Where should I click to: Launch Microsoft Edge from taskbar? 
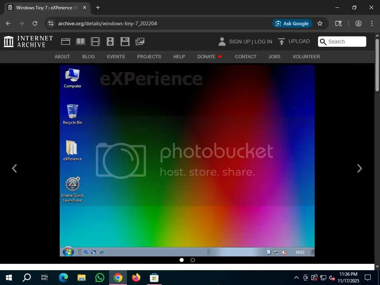click(x=63, y=278)
